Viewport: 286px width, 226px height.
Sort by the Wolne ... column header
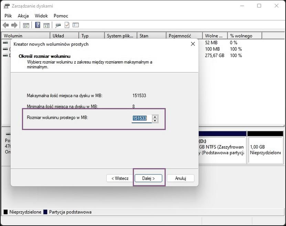coord(215,36)
